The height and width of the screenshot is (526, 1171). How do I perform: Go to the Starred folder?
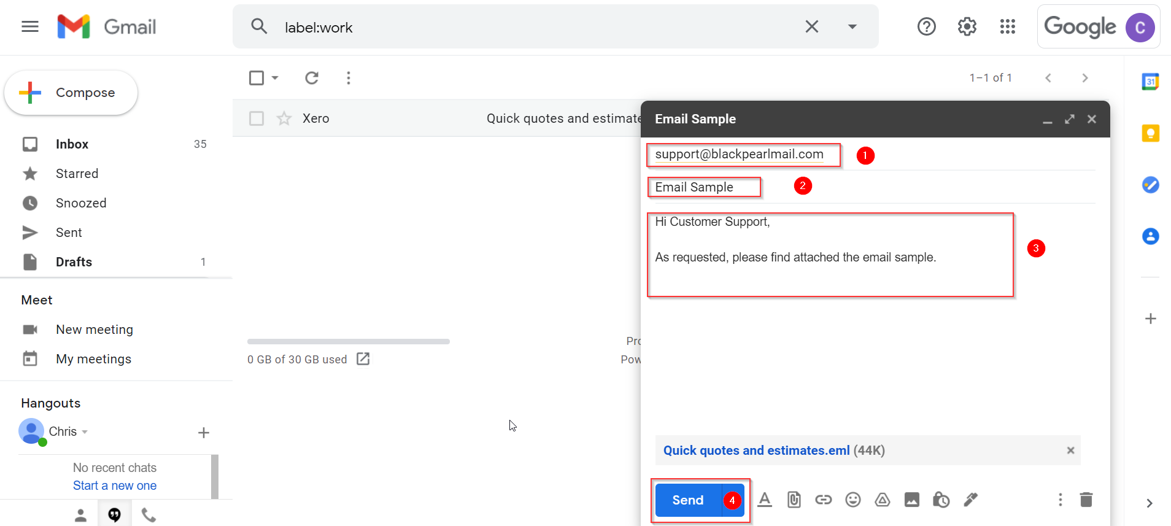(77, 174)
